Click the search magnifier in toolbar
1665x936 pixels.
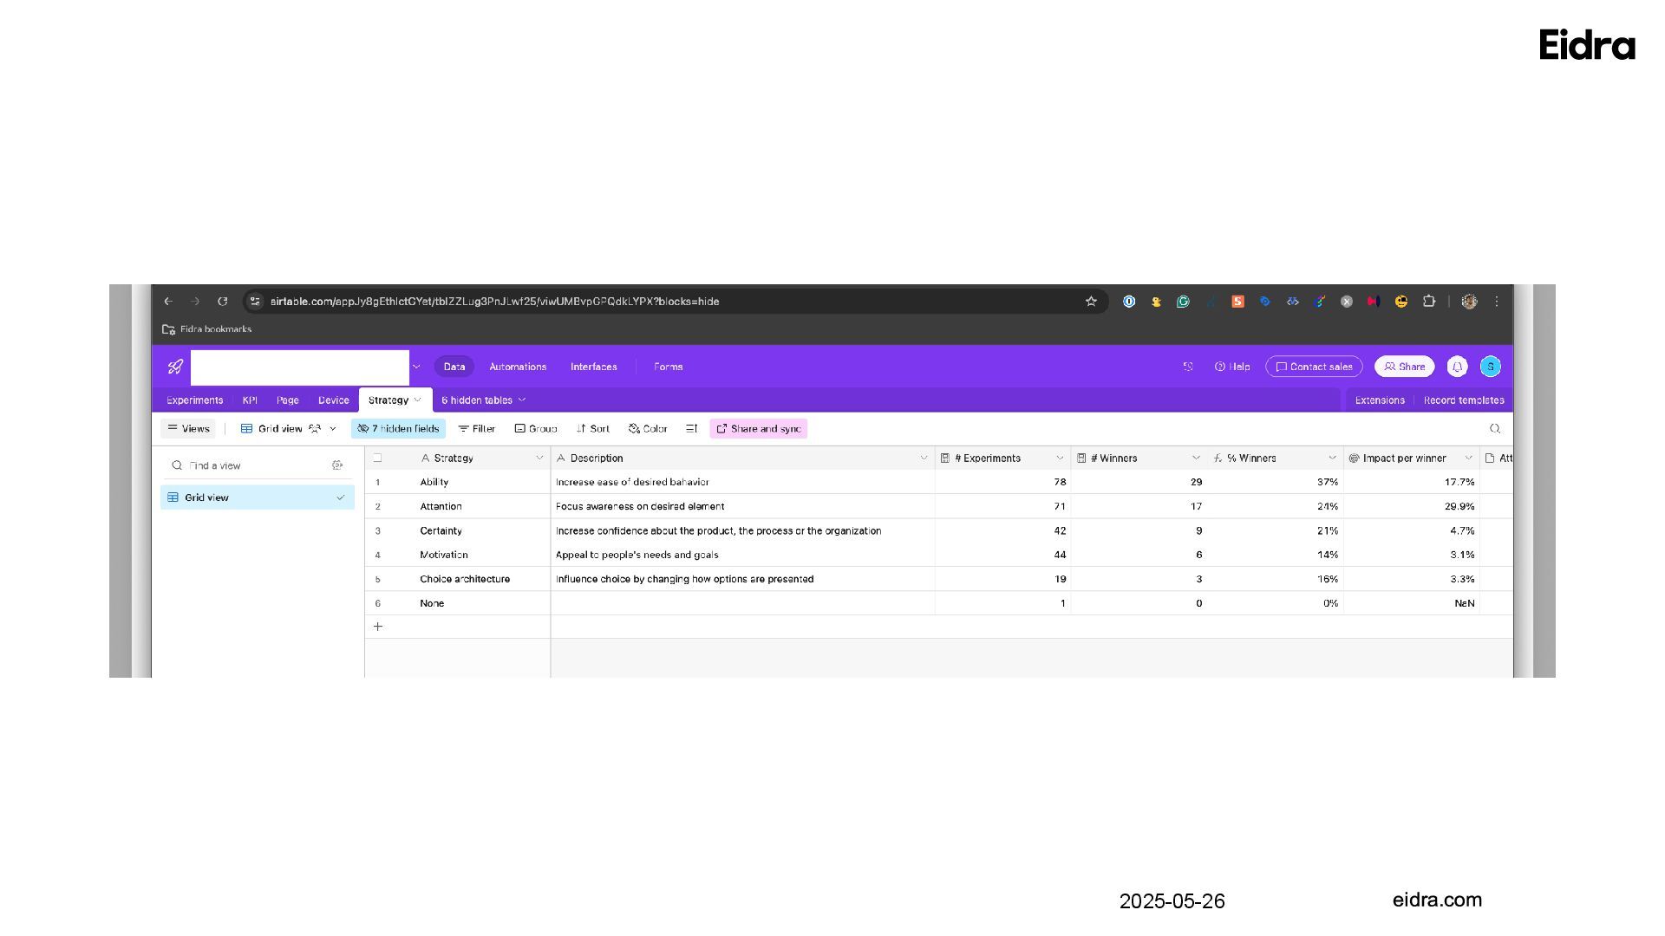pos(1494,429)
